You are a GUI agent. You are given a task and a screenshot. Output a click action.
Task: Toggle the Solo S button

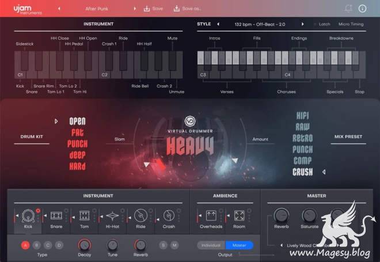[x=164, y=245]
